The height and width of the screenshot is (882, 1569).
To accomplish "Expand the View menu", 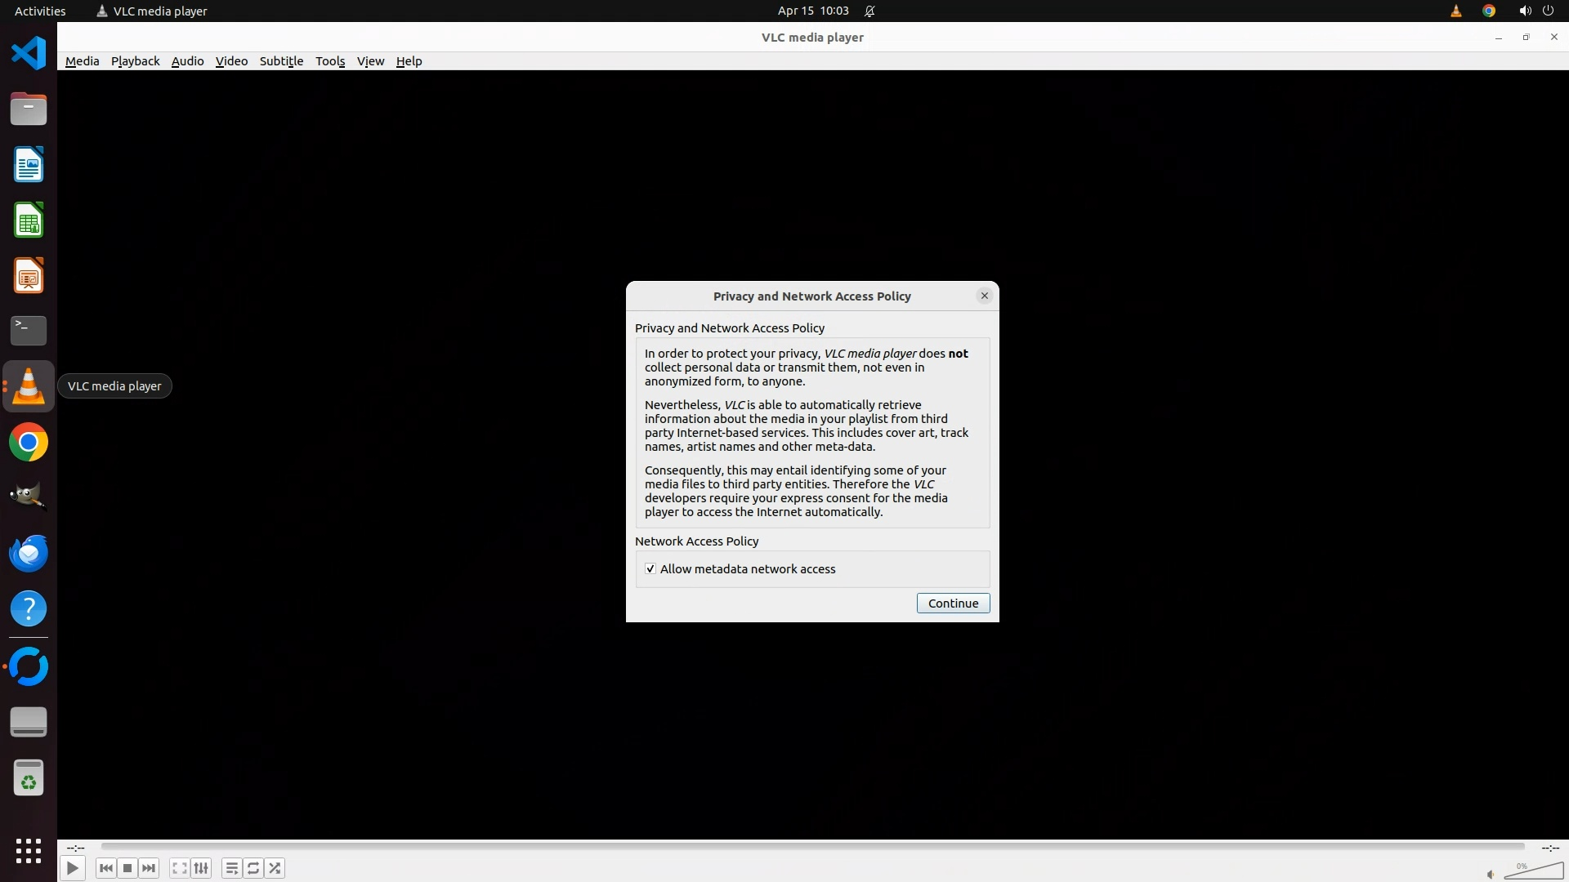I will tap(370, 61).
